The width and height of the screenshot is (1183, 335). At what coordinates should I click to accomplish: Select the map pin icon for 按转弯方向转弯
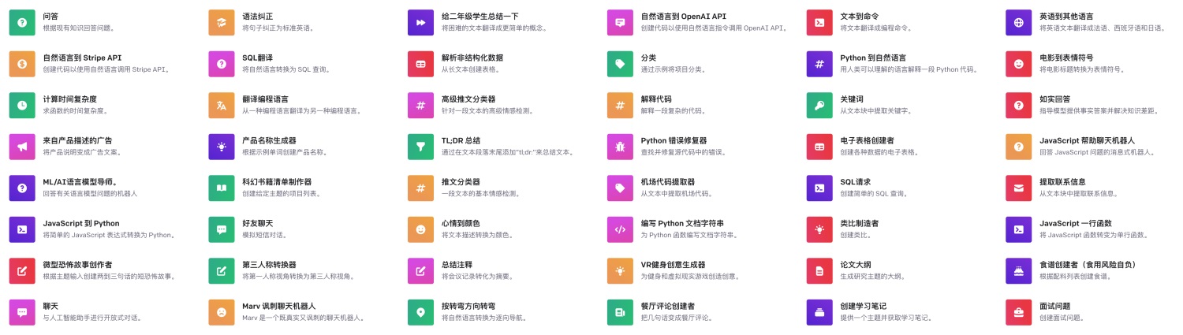[x=421, y=312]
